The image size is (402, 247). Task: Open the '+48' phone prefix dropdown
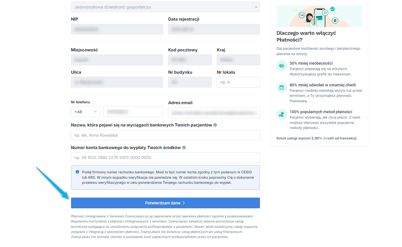(86, 112)
